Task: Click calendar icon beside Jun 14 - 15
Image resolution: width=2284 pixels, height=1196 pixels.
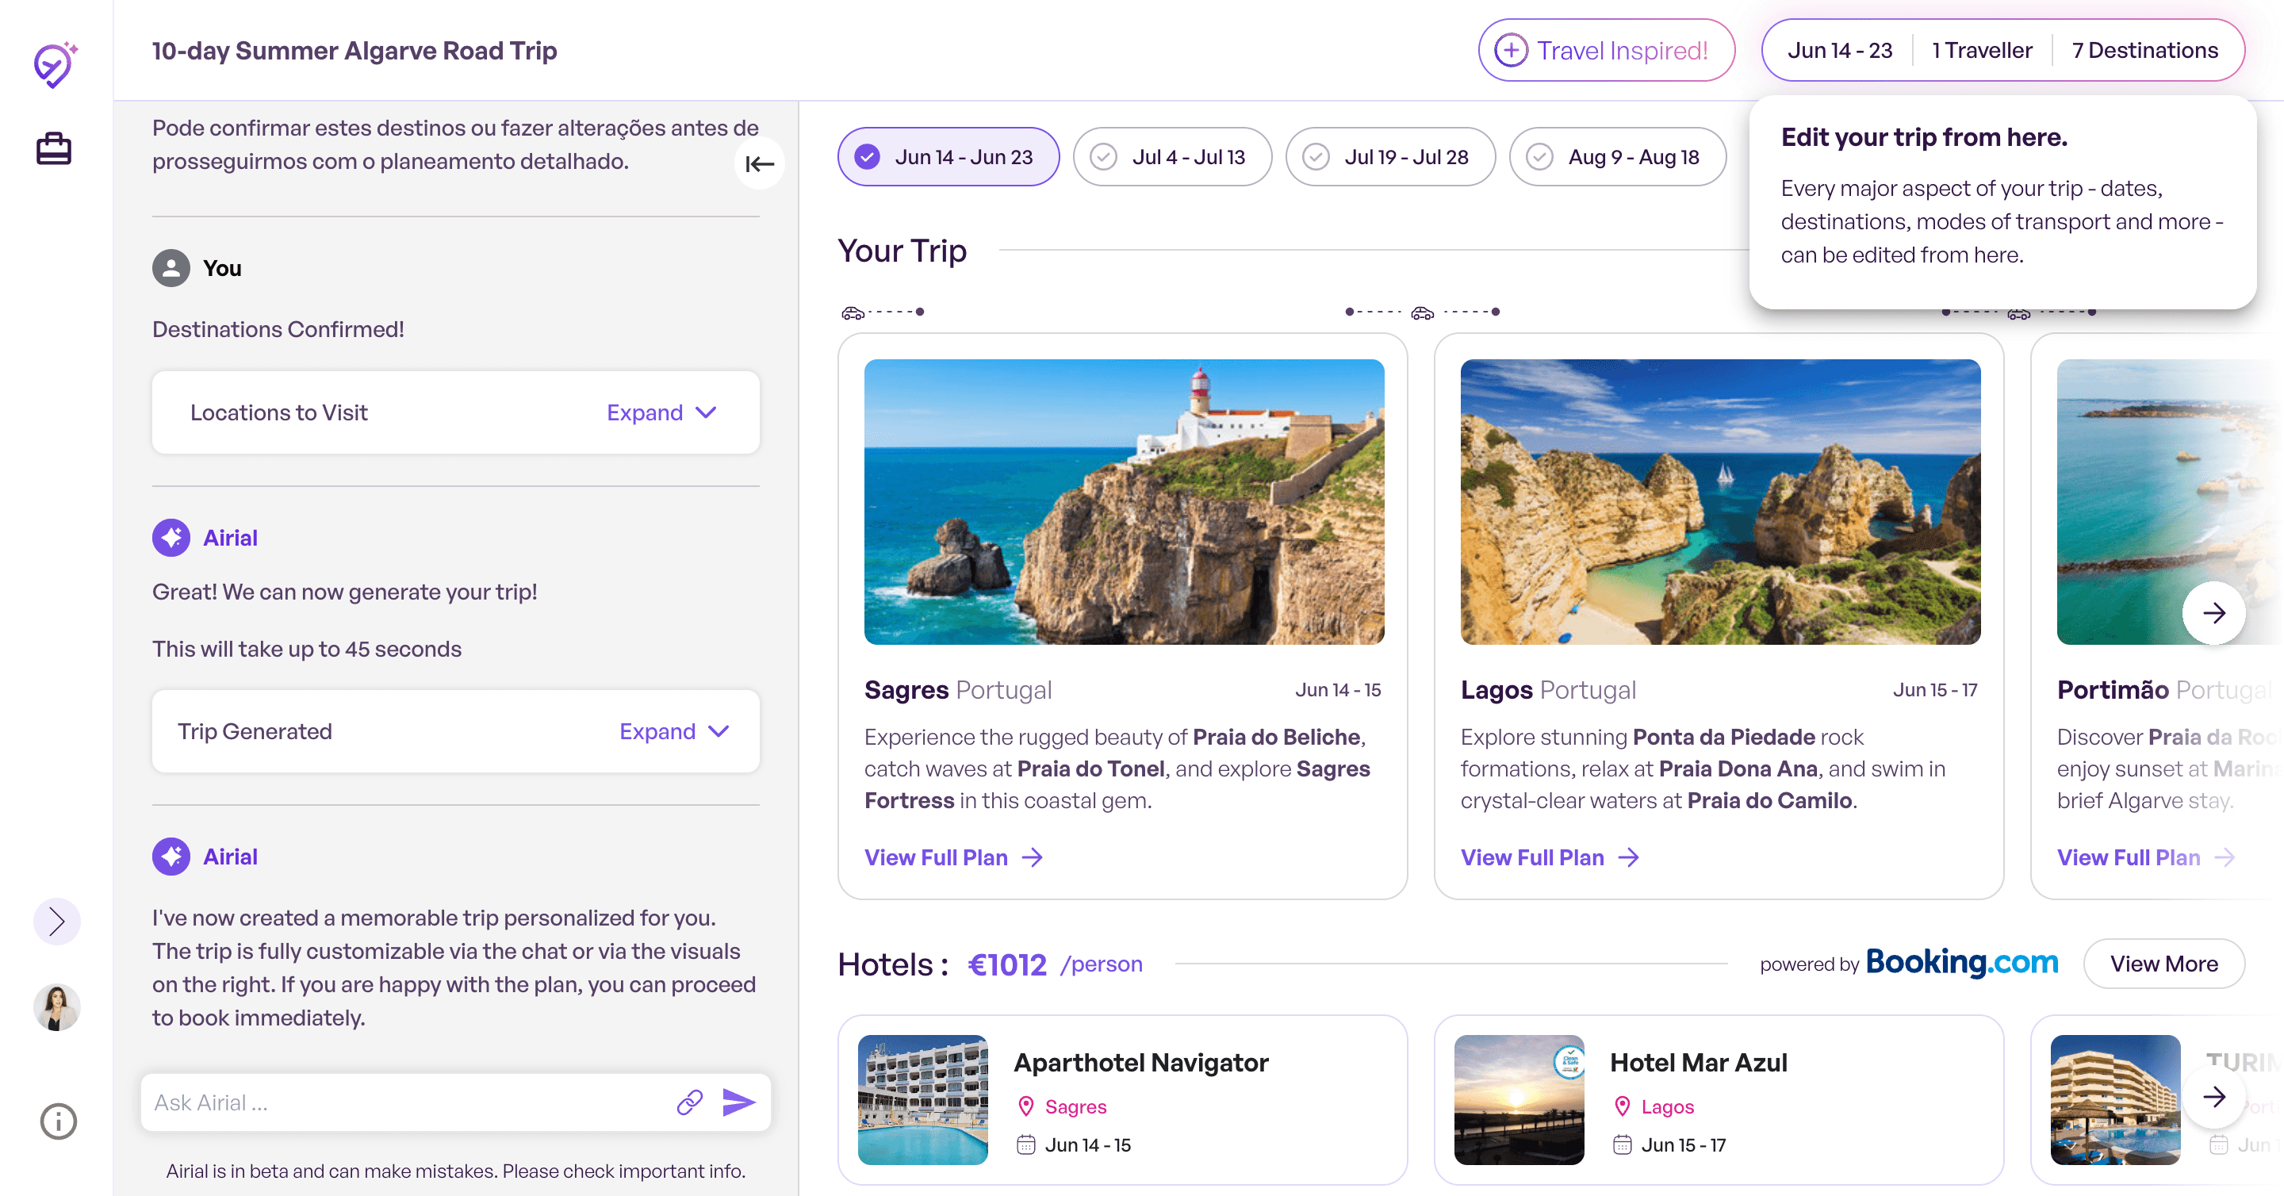Action: coord(1026,1144)
